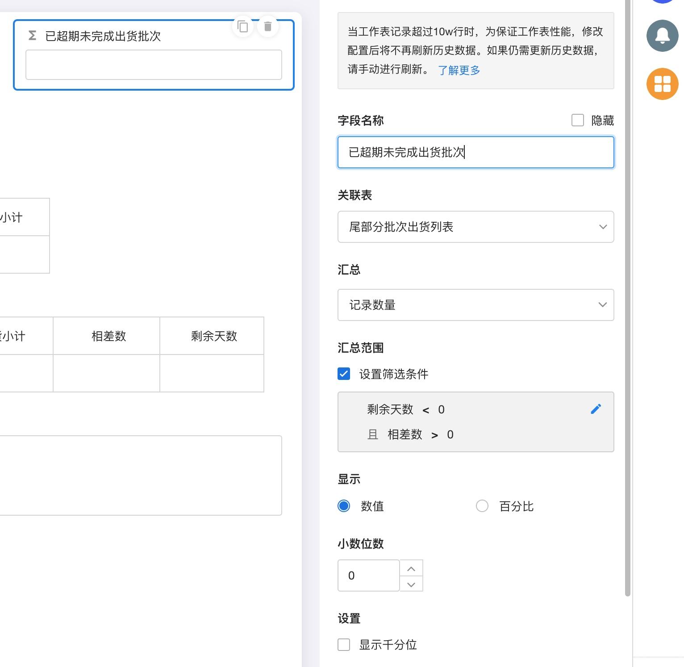Open the 汇总 记录数量 dropdown
Image resolution: width=684 pixels, height=667 pixels.
[x=475, y=305]
